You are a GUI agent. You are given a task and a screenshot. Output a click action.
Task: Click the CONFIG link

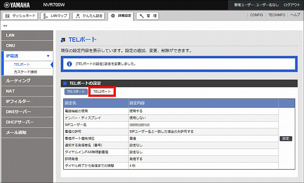click(x=256, y=15)
